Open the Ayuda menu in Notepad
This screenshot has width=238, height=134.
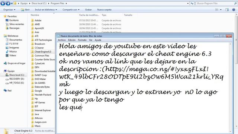click(98, 40)
